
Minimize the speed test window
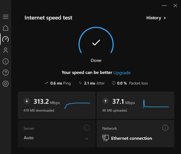(x=164, y=6)
